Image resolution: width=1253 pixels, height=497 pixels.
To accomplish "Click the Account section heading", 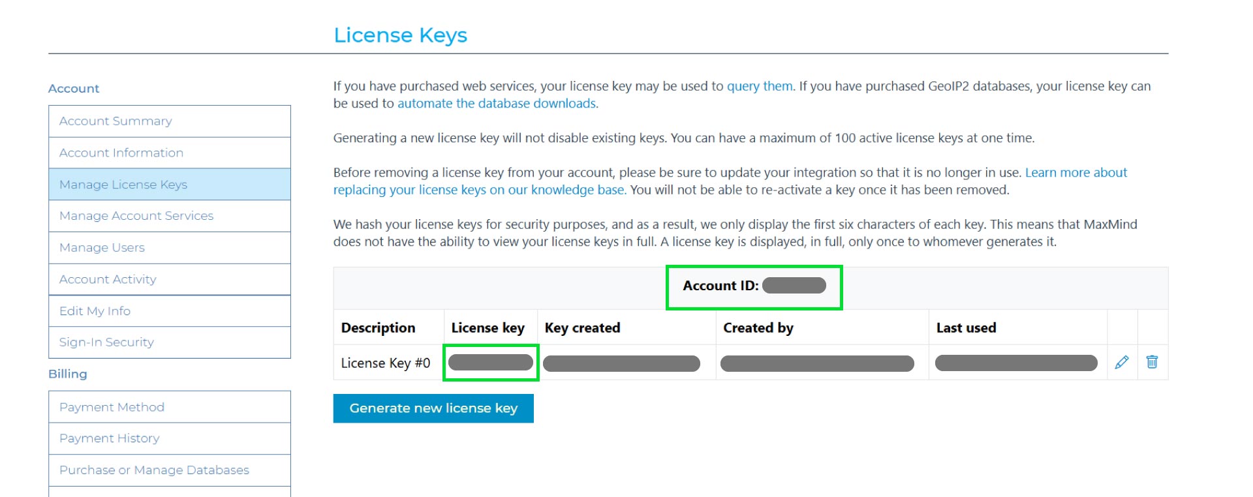I will coord(73,88).
